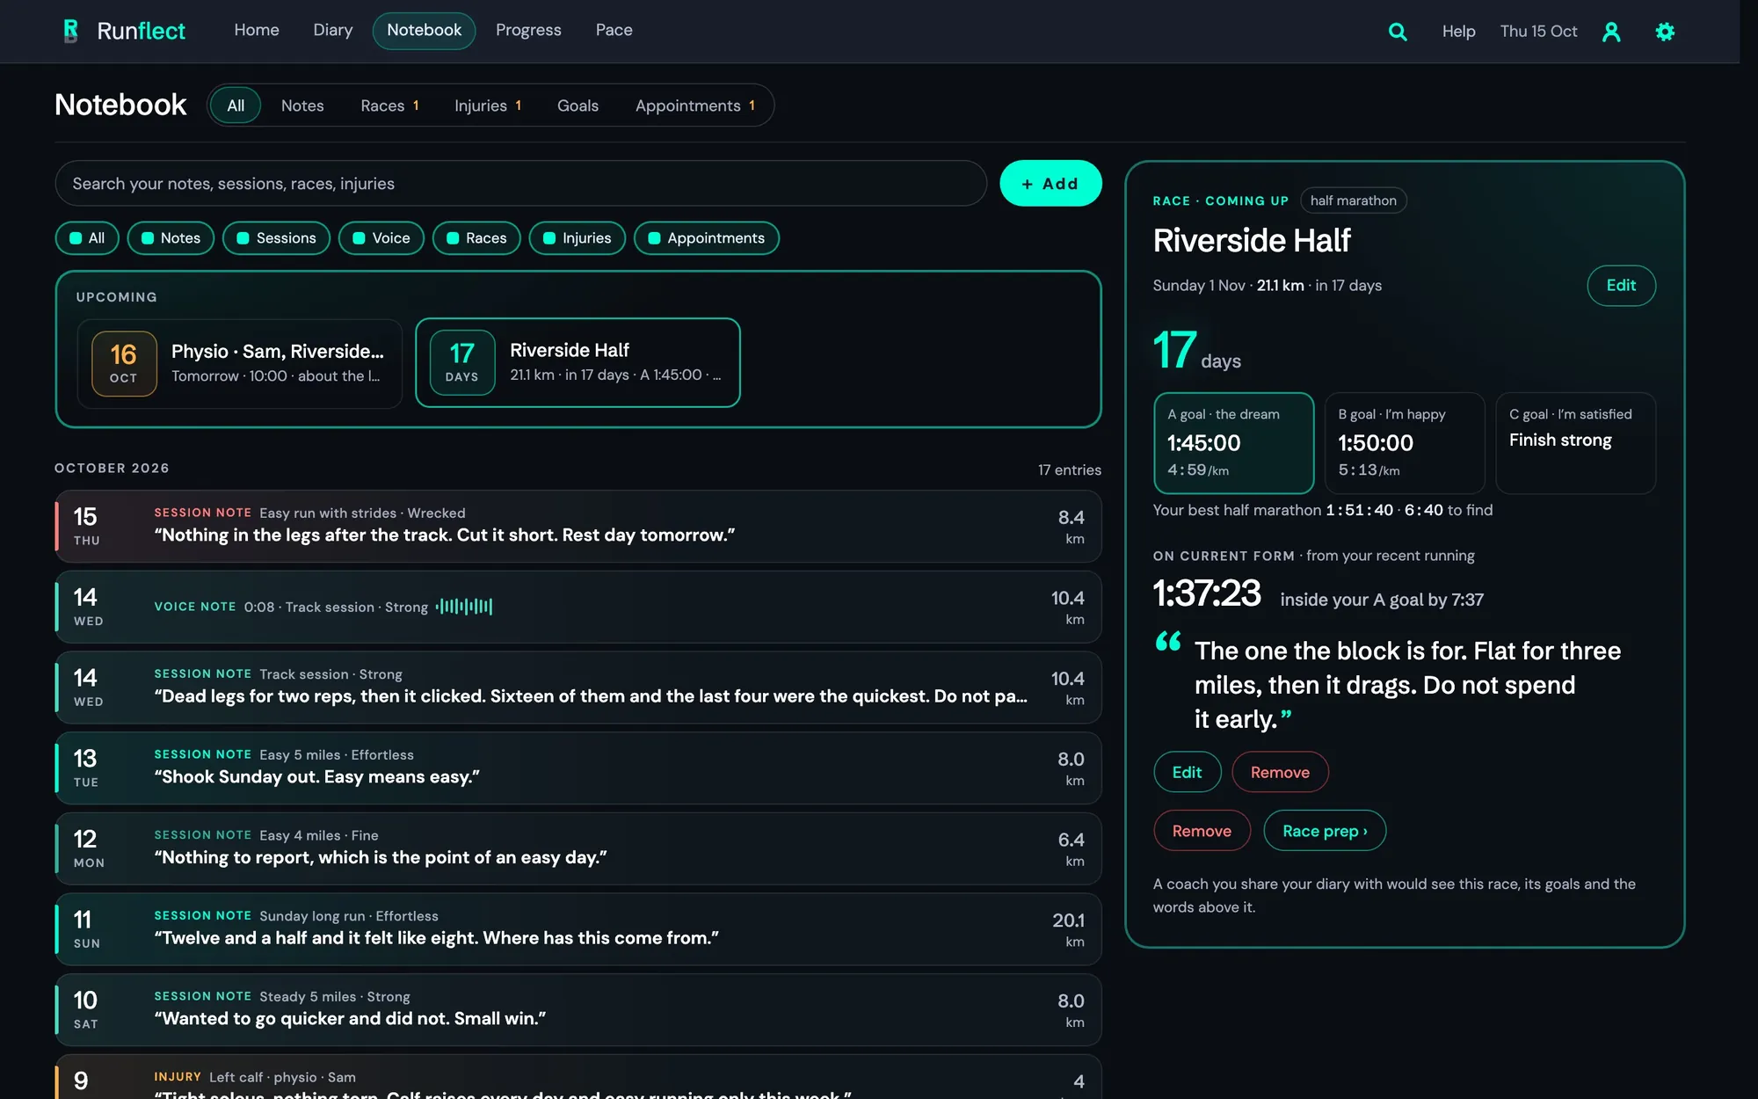Toggle the All filter chip
The height and width of the screenshot is (1099, 1758).
[x=87, y=238]
